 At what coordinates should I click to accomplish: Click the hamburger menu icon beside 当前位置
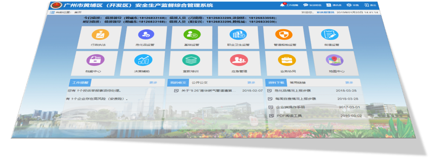[x=52, y=12]
